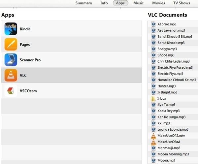Click the MakeUseOf 2.mkv cone icon
This screenshot has width=198, height=164.
[153, 136]
